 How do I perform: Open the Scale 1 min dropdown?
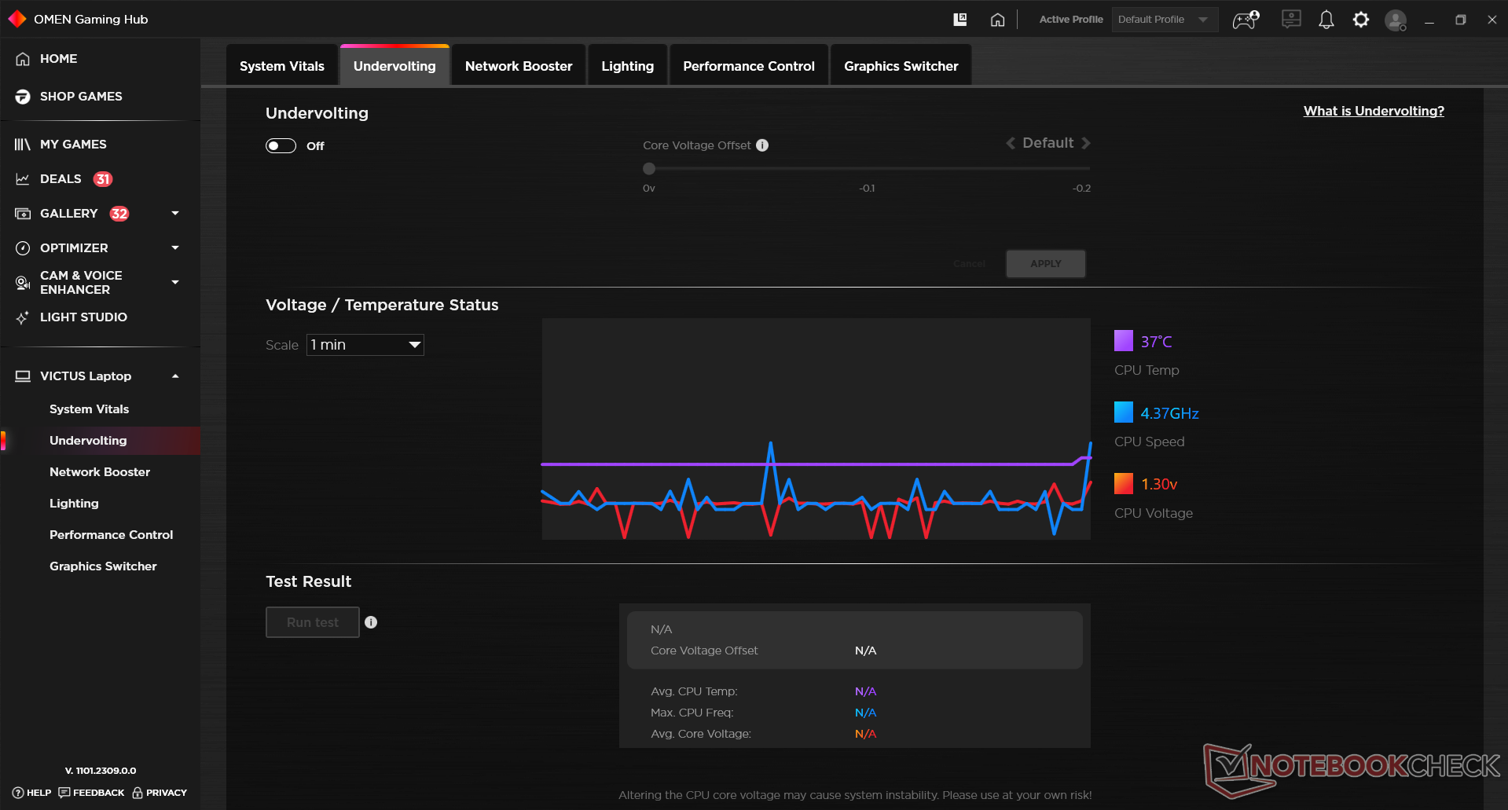pos(365,345)
